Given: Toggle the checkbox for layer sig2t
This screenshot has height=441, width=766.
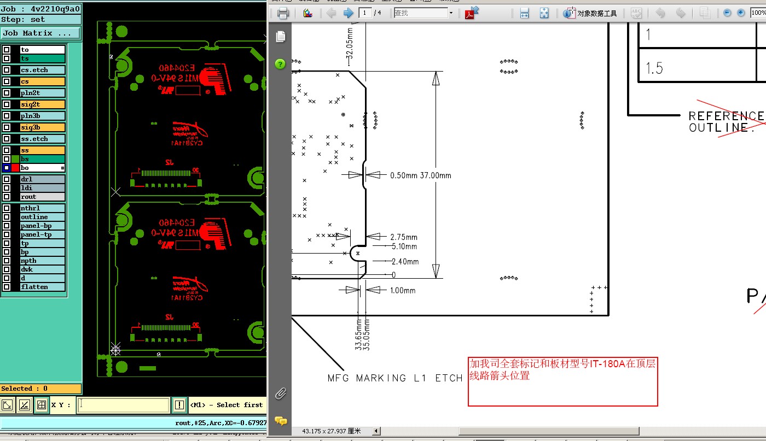Looking at the screenshot, I should pos(7,104).
